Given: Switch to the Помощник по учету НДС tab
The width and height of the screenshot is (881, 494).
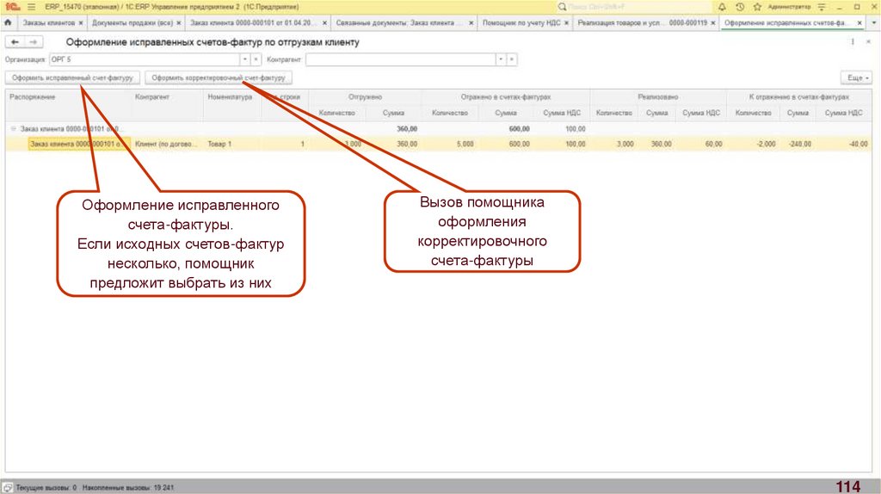Looking at the screenshot, I should 521,23.
